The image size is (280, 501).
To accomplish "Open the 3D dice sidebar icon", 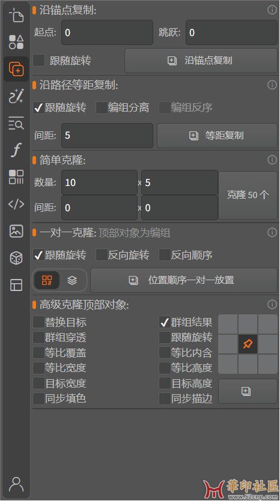I will pyautogui.click(x=16, y=257).
